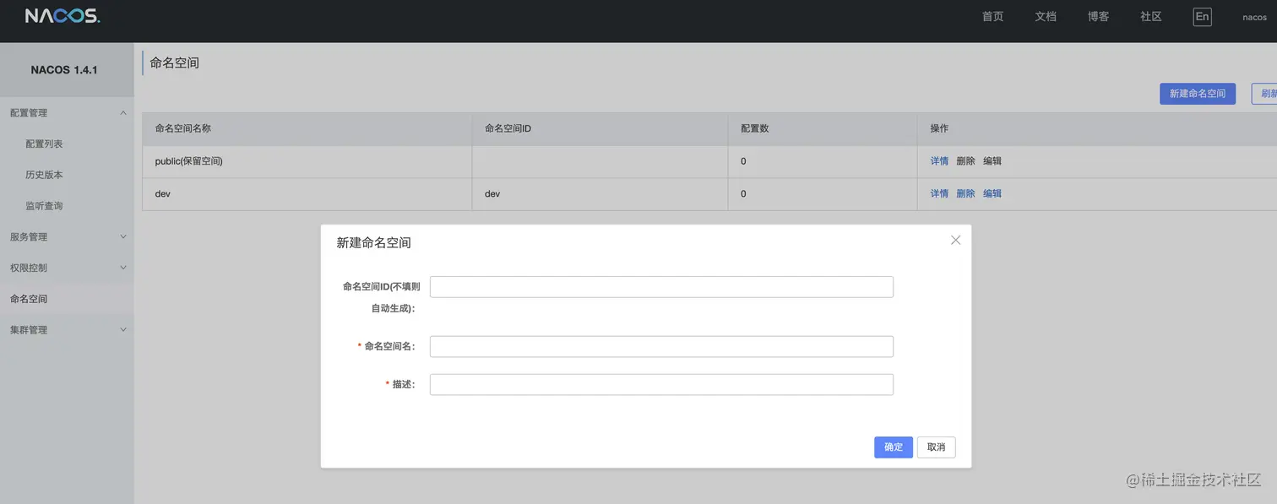The image size is (1277, 504).
Task: Open 文档 from the top navigation
Action: pos(1045,16)
